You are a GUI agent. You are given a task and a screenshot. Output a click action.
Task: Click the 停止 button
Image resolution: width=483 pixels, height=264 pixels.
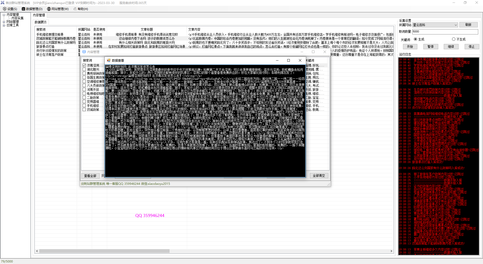point(472,47)
